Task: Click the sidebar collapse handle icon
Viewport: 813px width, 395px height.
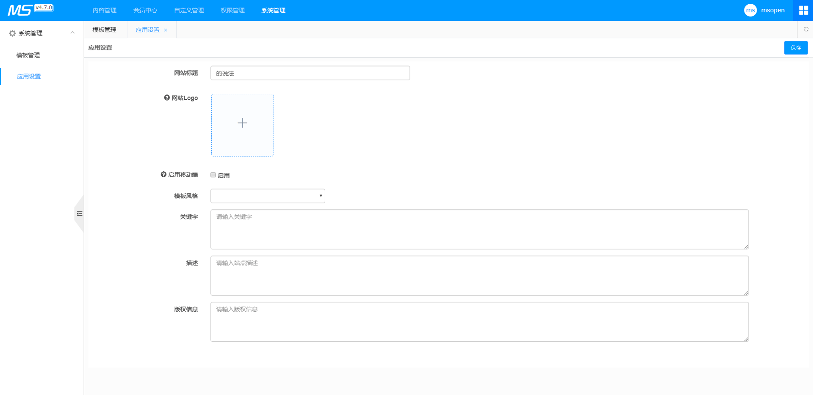Action: (80, 214)
